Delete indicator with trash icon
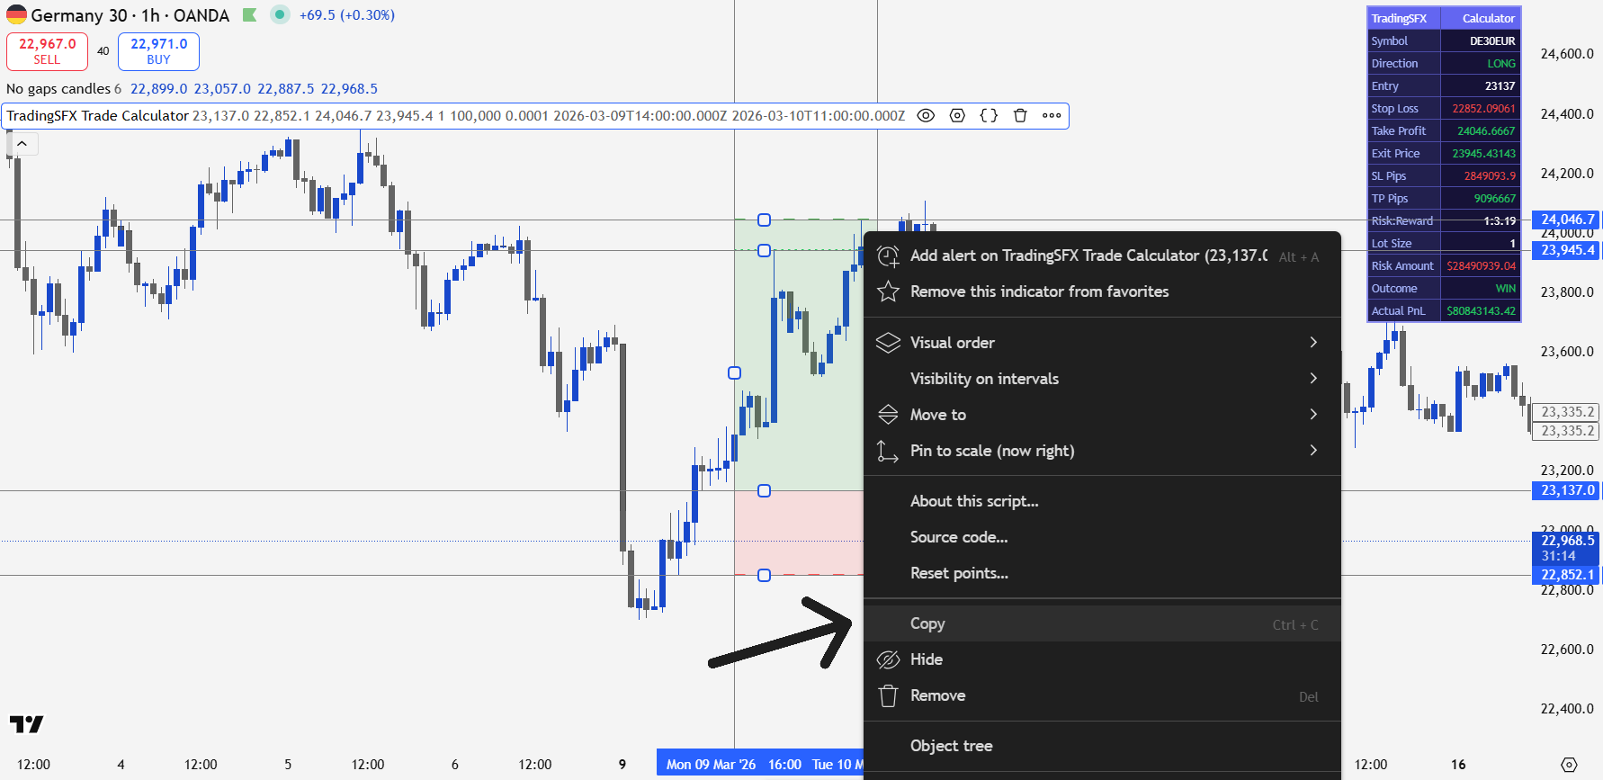 [x=1020, y=115]
